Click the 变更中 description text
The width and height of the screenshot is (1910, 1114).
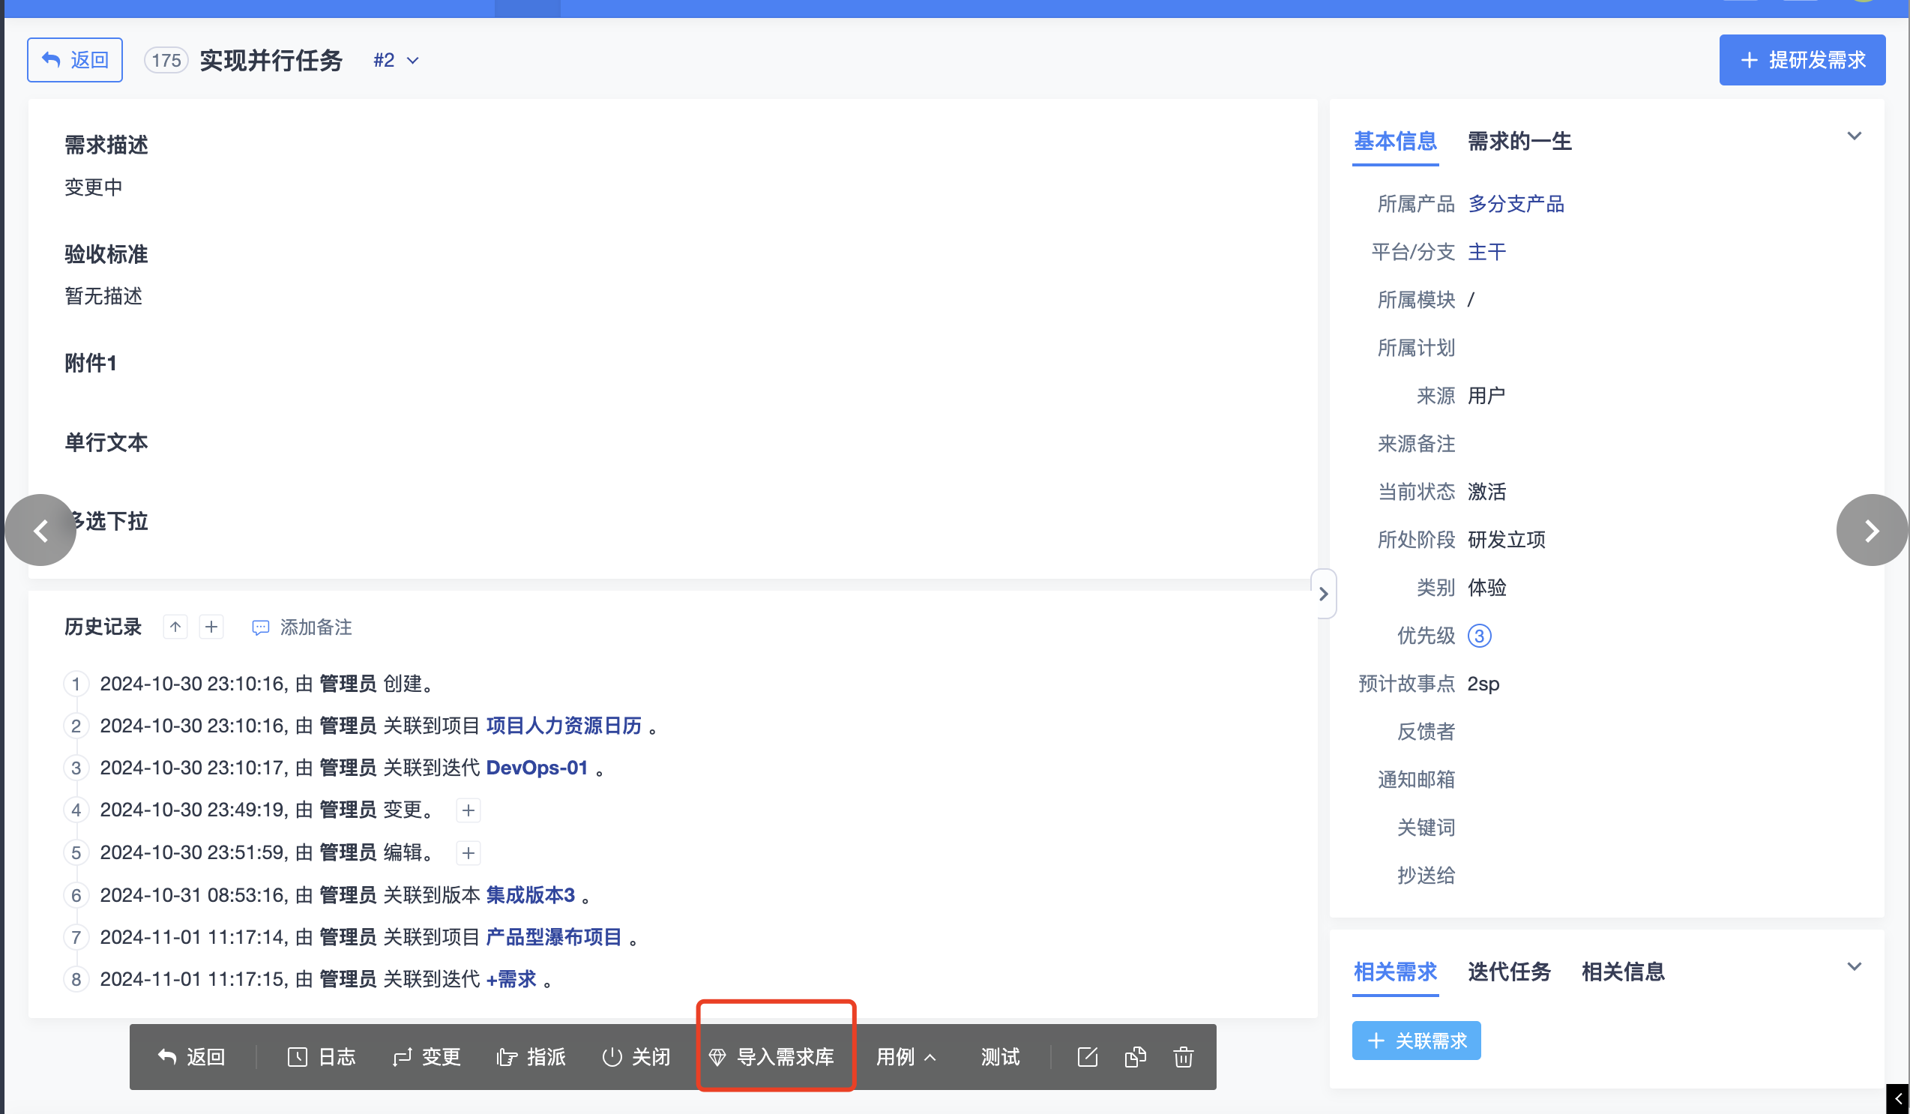click(x=93, y=187)
